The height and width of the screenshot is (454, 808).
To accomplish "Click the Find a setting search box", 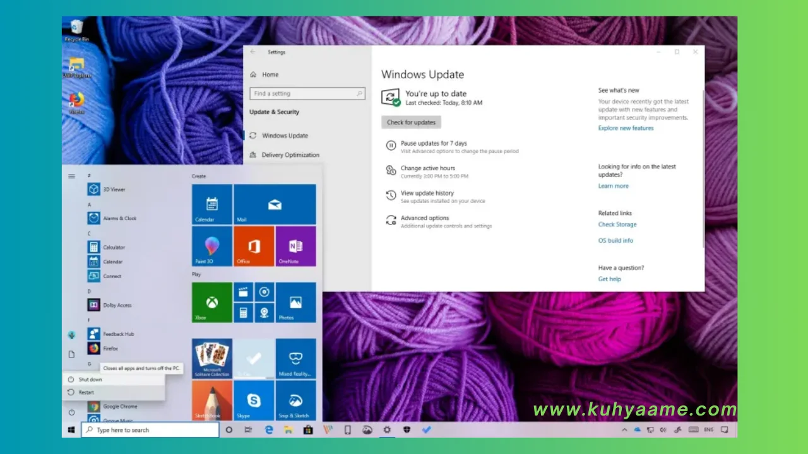I will pos(307,93).
